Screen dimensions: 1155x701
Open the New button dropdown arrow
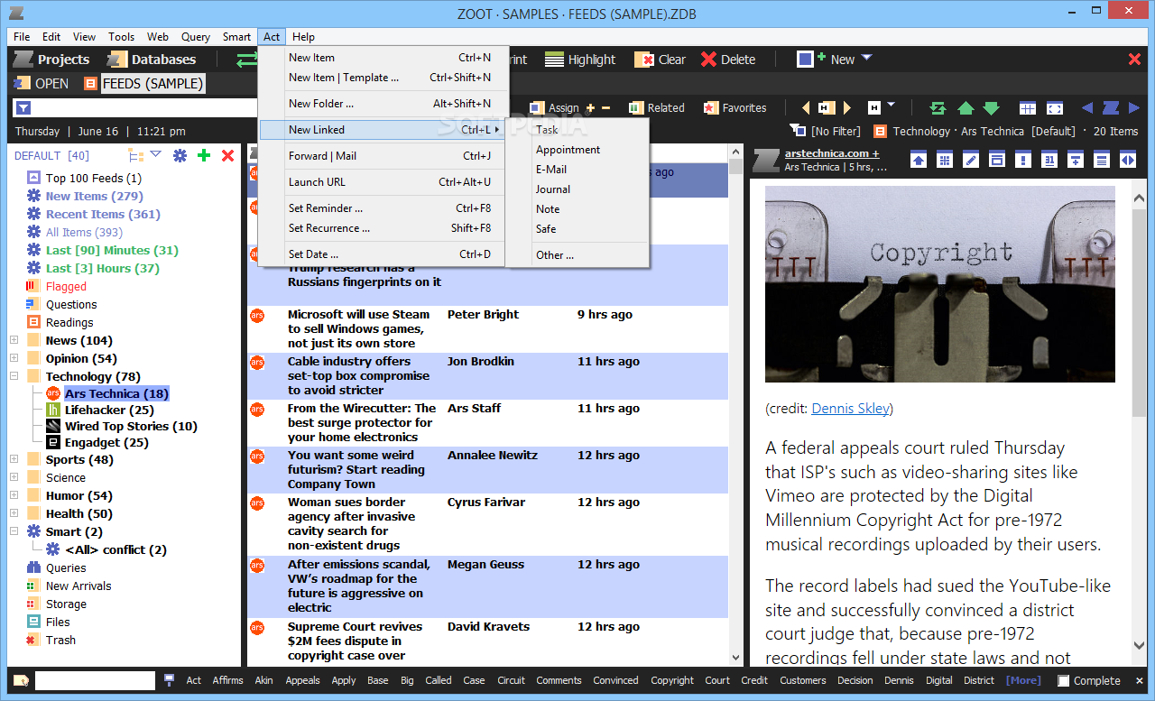pos(867,59)
